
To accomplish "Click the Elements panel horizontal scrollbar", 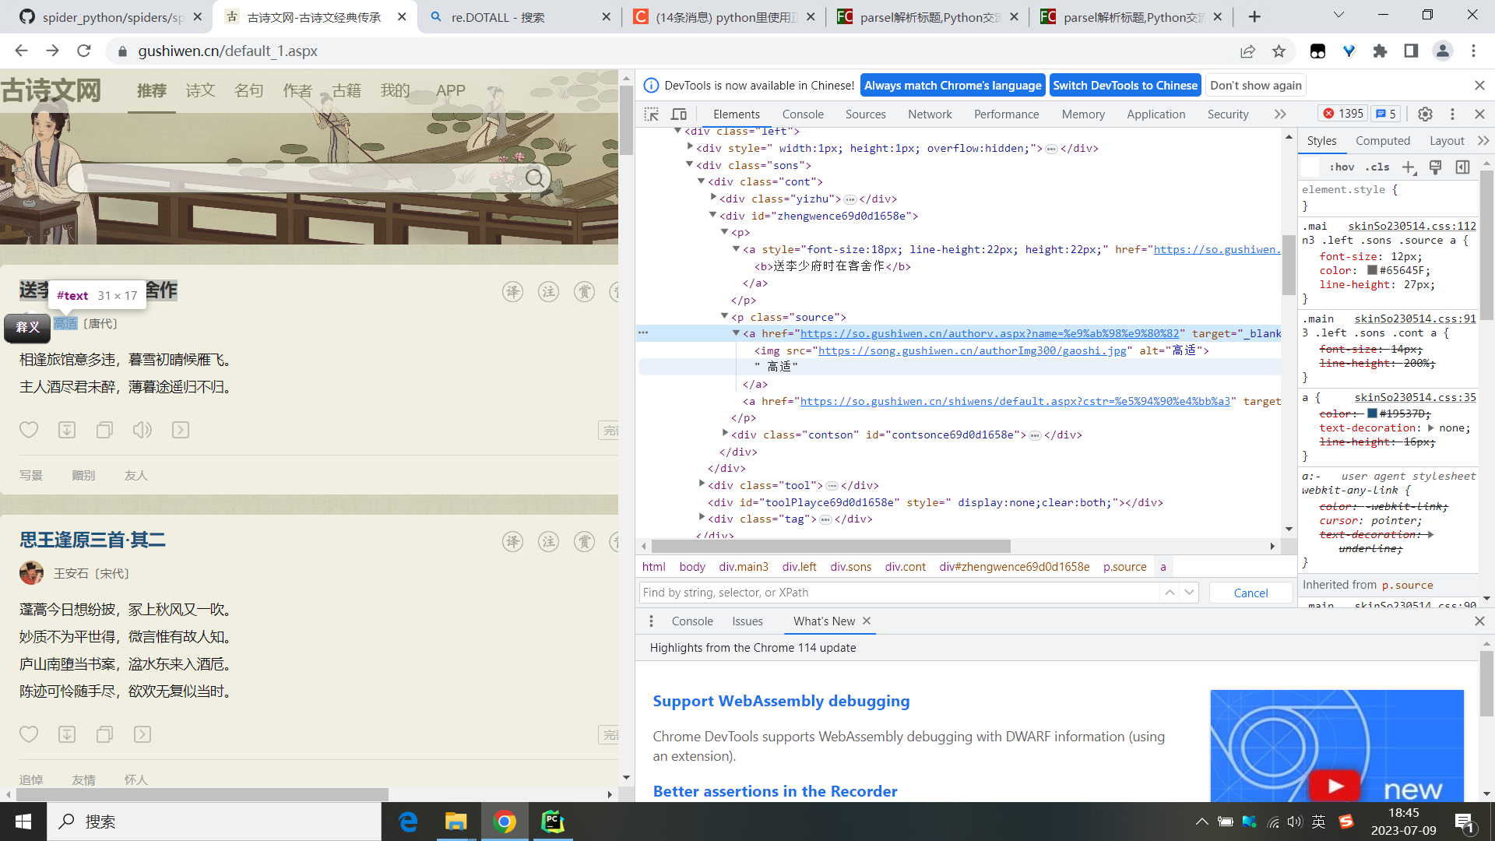I will pyautogui.click(x=831, y=547).
